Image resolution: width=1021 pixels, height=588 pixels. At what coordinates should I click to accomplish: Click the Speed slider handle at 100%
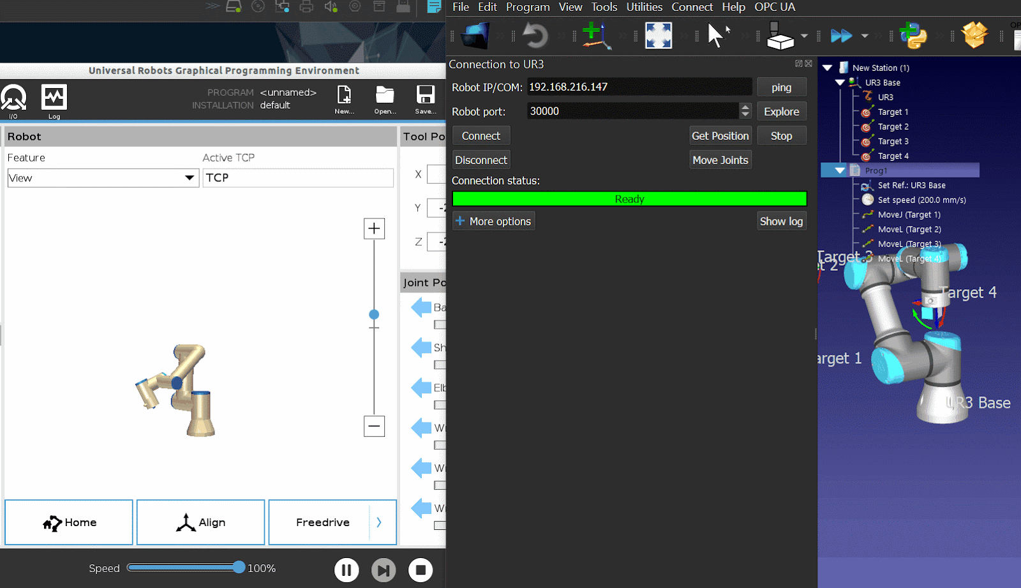tap(239, 567)
